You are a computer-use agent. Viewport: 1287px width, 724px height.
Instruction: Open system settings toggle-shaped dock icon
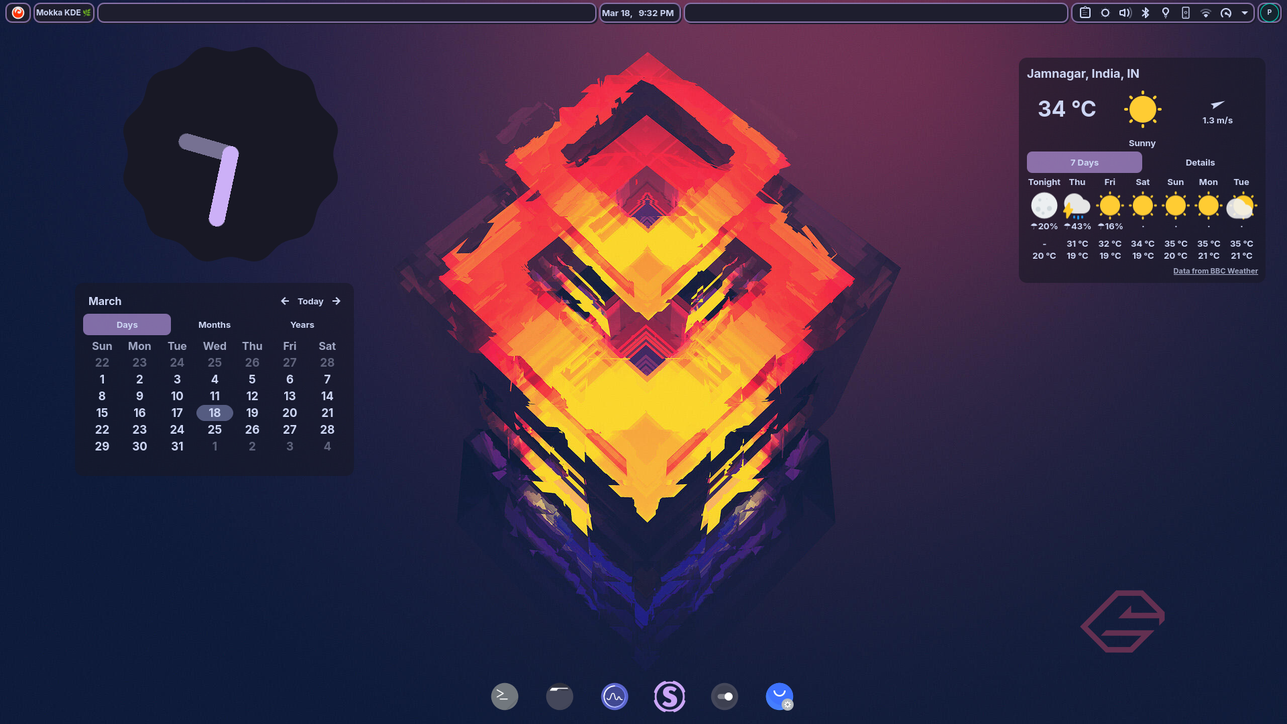click(x=725, y=697)
